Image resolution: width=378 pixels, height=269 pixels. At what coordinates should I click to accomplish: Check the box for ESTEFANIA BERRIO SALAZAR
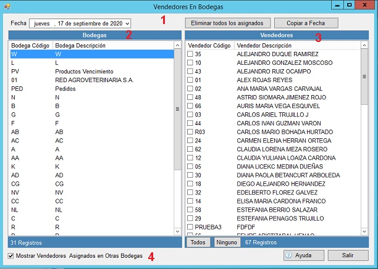190,210
